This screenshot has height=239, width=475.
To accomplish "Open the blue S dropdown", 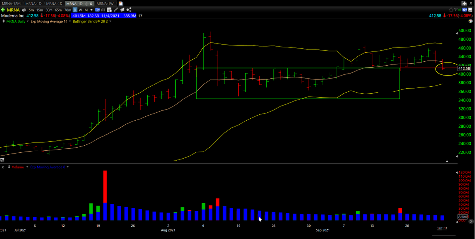I will (x=464, y=10).
